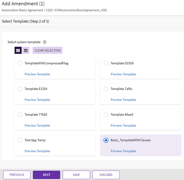
Task: Select TemplateWithCompressedFlag radio button
Action: point(20,63)
